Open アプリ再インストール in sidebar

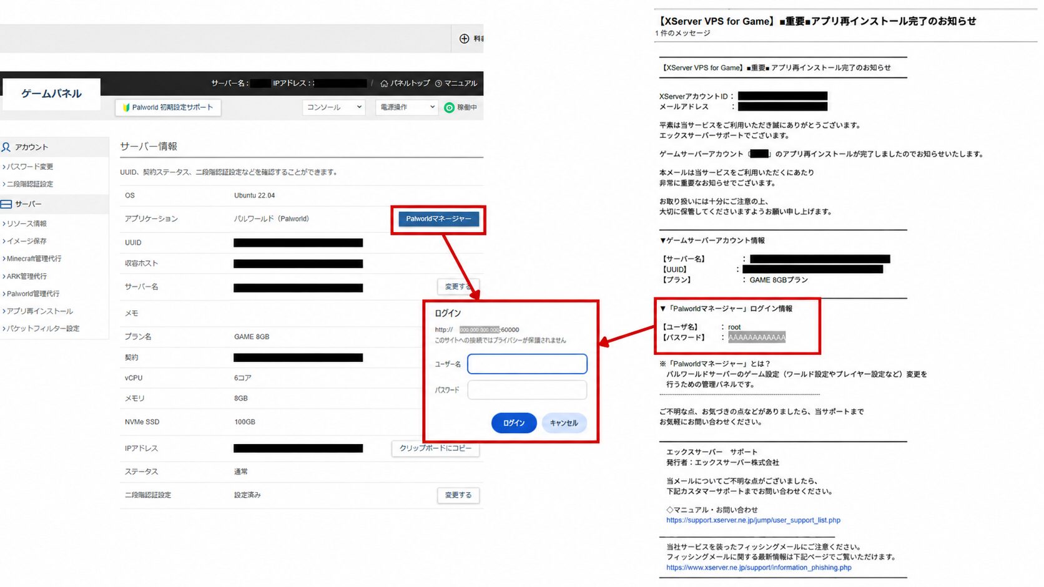click(39, 311)
